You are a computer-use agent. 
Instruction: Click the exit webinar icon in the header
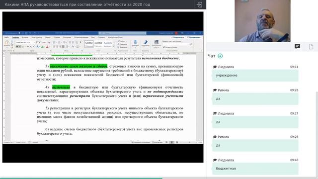pos(200,4)
